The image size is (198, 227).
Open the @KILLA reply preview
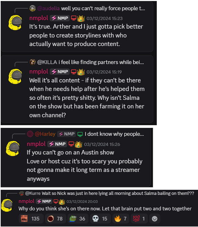(x=86, y=62)
